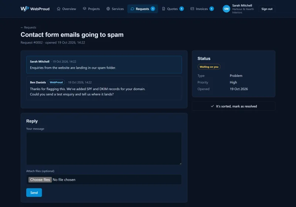Click the 'Contact form emails going to spam' heading
296x207 pixels.
[x=72, y=34]
